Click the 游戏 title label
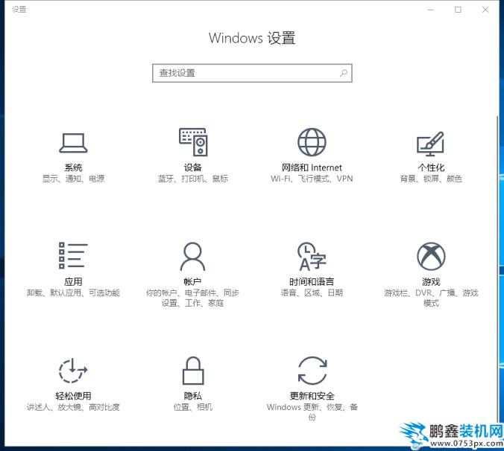The width and height of the screenshot is (504, 451). point(431,281)
